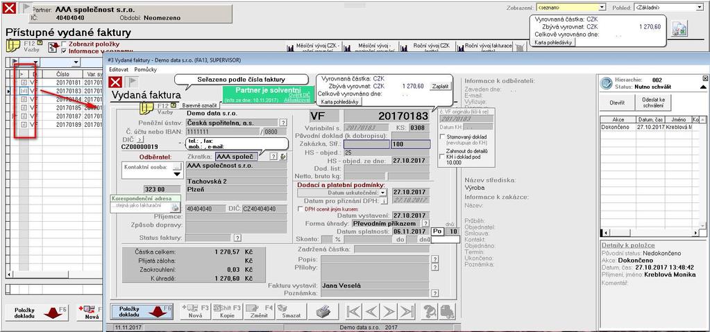Jump to the first record arrow

click(x=353, y=312)
